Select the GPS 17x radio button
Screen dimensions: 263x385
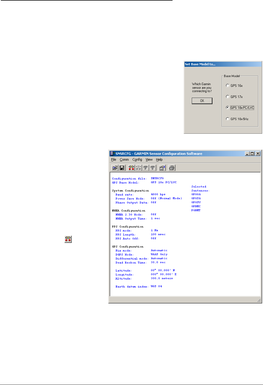(228, 97)
